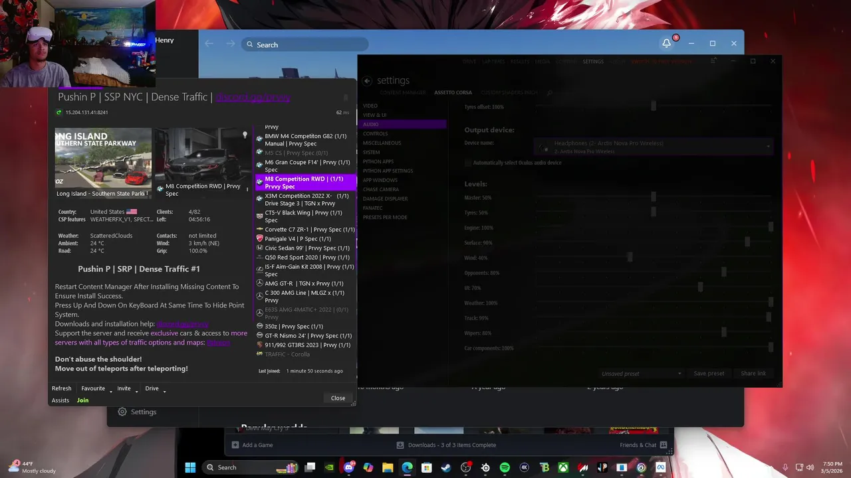Viewport: 851px width, 478px height.
Task: Select AMG GT-R TGN x Prvvy entry
Action: point(305,283)
